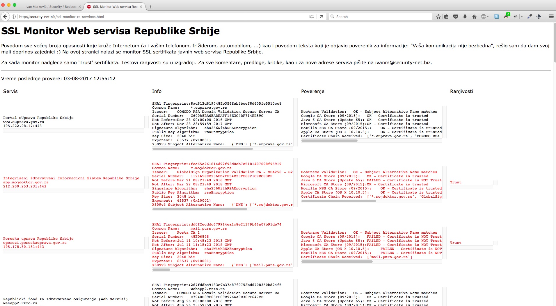Click 'Common Name: webapp2.rzzo.rs' line

click(188, 289)
